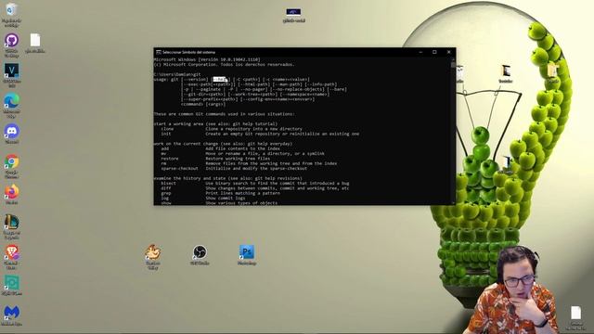Image resolution: width=594 pixels, height=334 pixels.
Task: Click the 'diff' command line in the terminal
Action: pyautogui.click(x=255, y=187)
